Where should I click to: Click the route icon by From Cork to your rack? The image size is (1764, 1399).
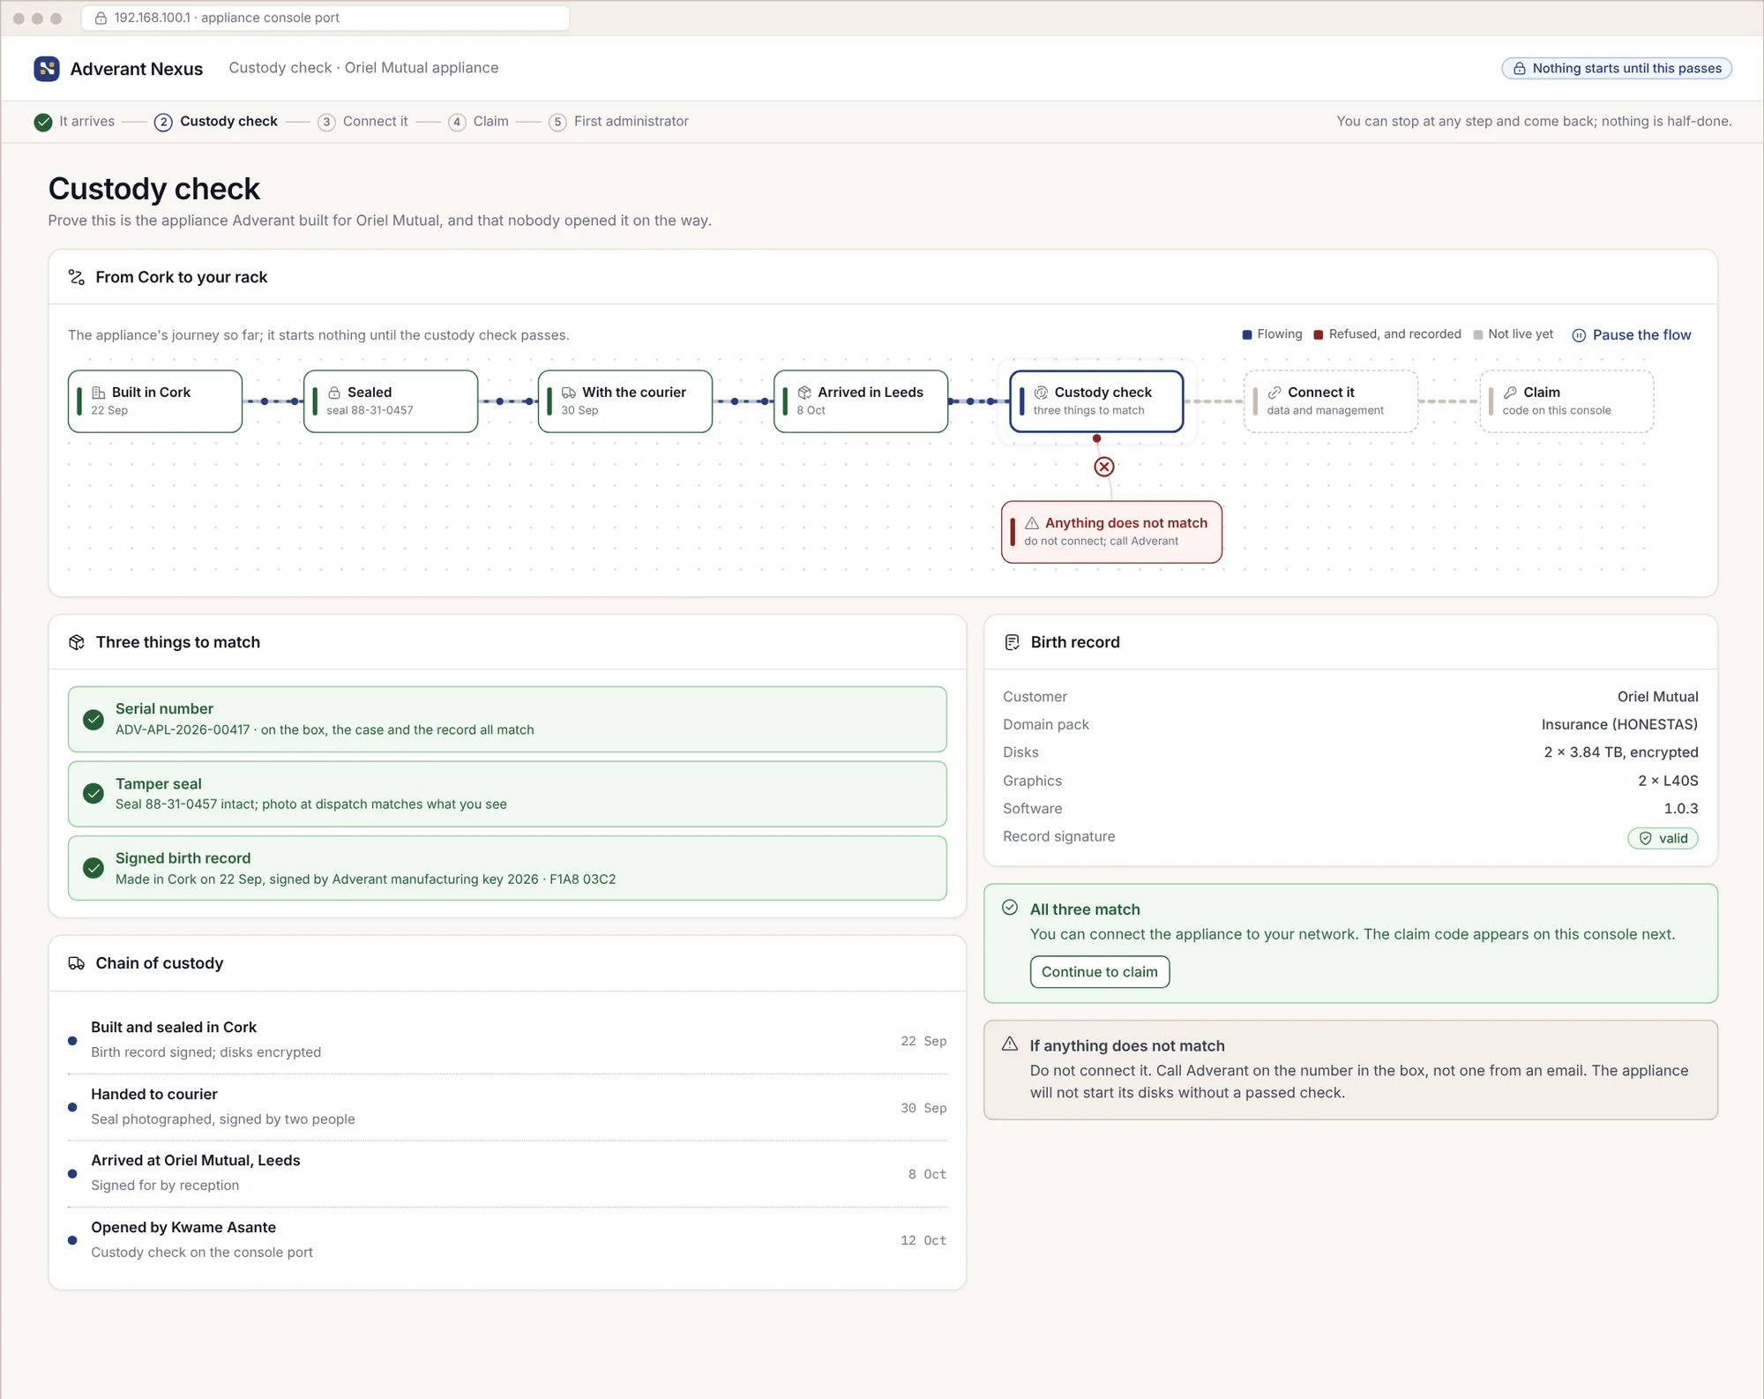click(x=77, y=277)
